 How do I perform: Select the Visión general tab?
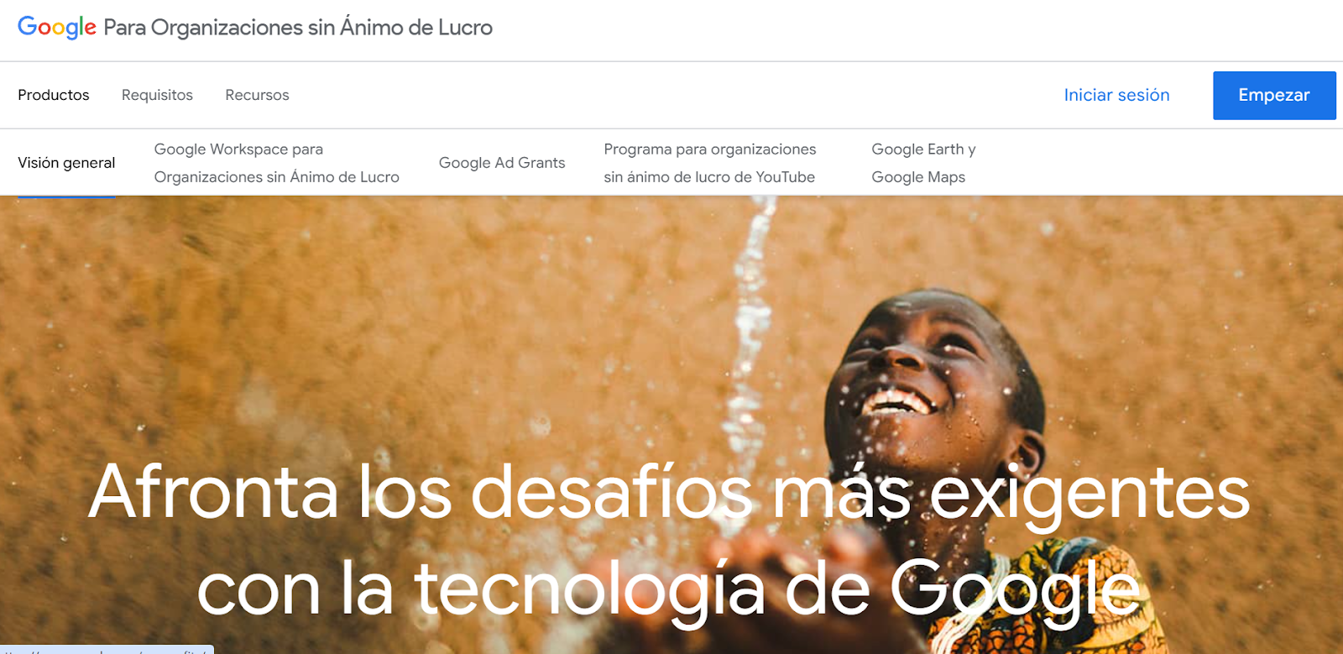point(66,163)
